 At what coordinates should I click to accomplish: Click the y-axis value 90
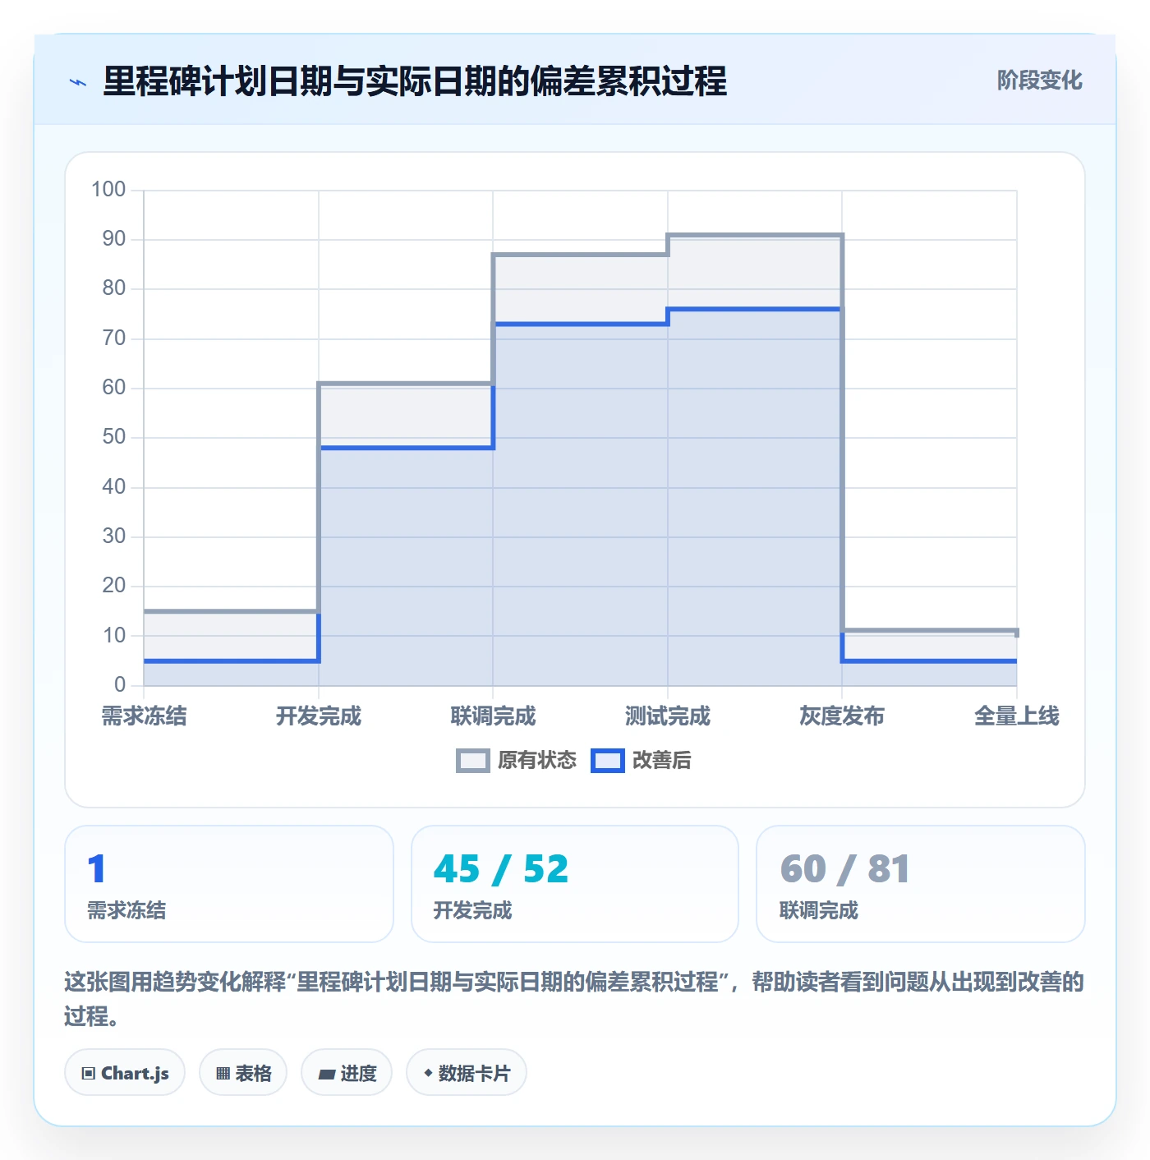pyautogui.click(x=114, y=239)
